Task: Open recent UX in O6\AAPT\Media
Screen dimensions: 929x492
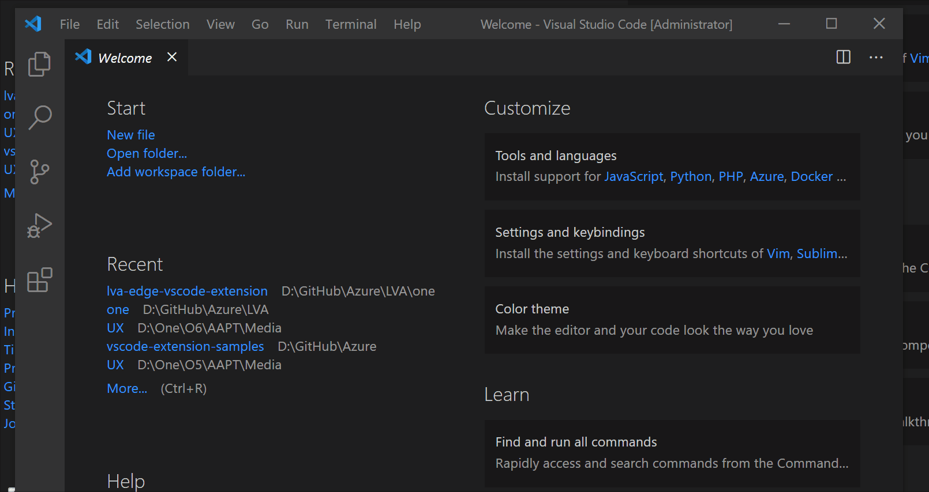Action: coord(115,328)
